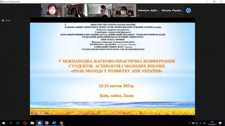Viewport: 225px width, 126px height.
Task: Select Maryna Dielini video thumbnail
Action: tap(124, 10)
